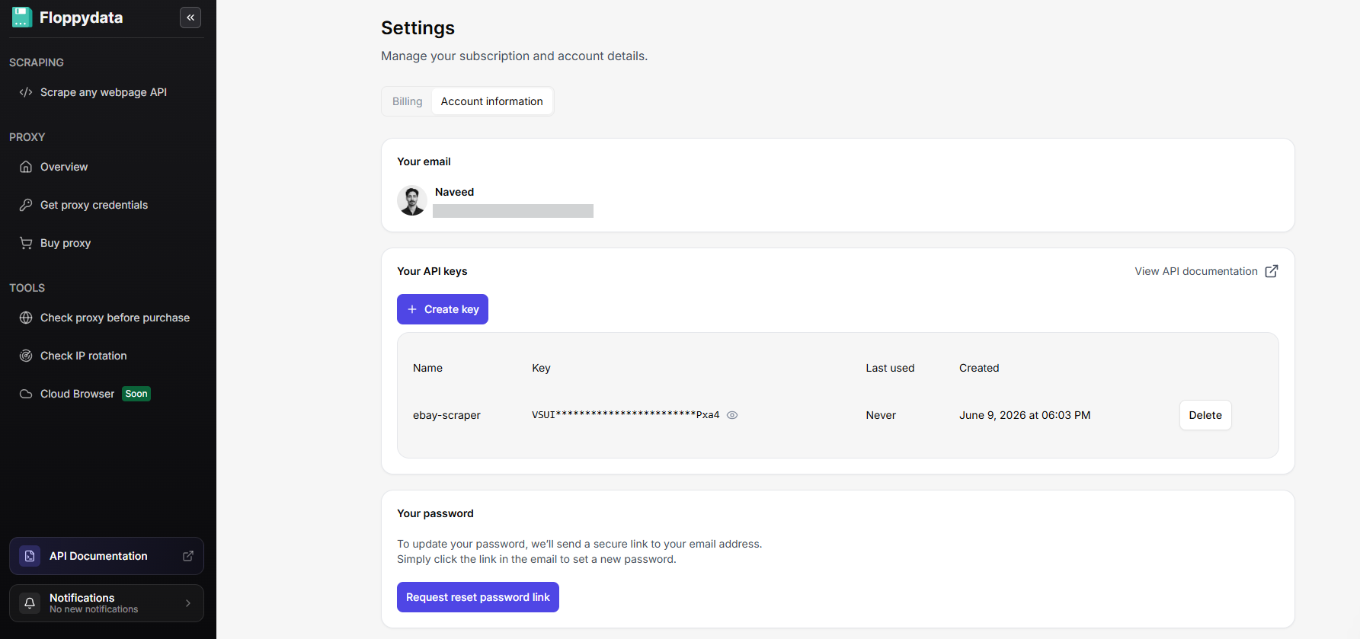The height and width of the screenshot is (639, 1360).
Task: Click the shopping cart icon beside Buy proxy
Action: tap(26, 243)
